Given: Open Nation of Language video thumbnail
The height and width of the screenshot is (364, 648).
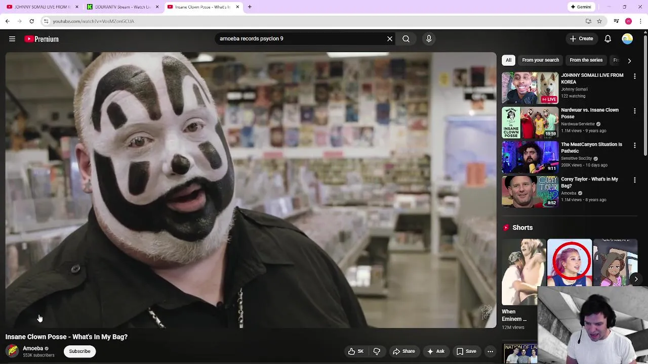Looking at the screenshot, I should click(x=520, y=354).
